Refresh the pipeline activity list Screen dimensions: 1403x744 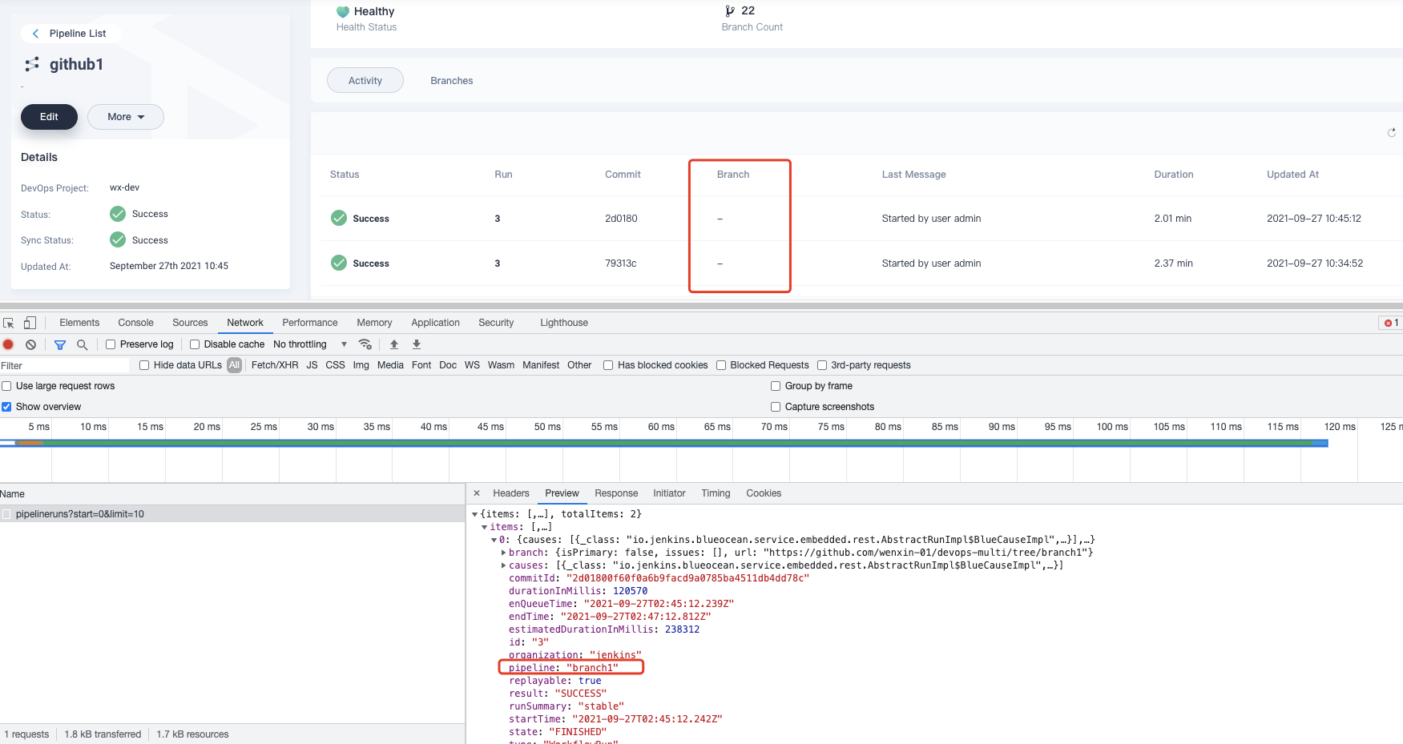point(1391,132)
